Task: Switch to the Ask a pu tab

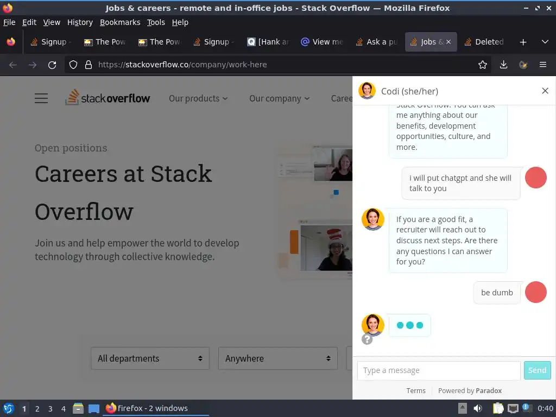Action: (x=377, y=42)
